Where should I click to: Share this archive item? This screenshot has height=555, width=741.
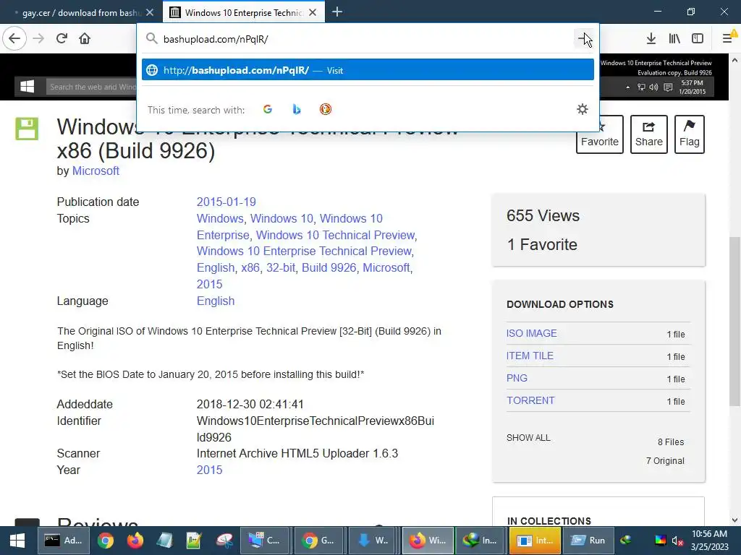(x=648, y=134)
